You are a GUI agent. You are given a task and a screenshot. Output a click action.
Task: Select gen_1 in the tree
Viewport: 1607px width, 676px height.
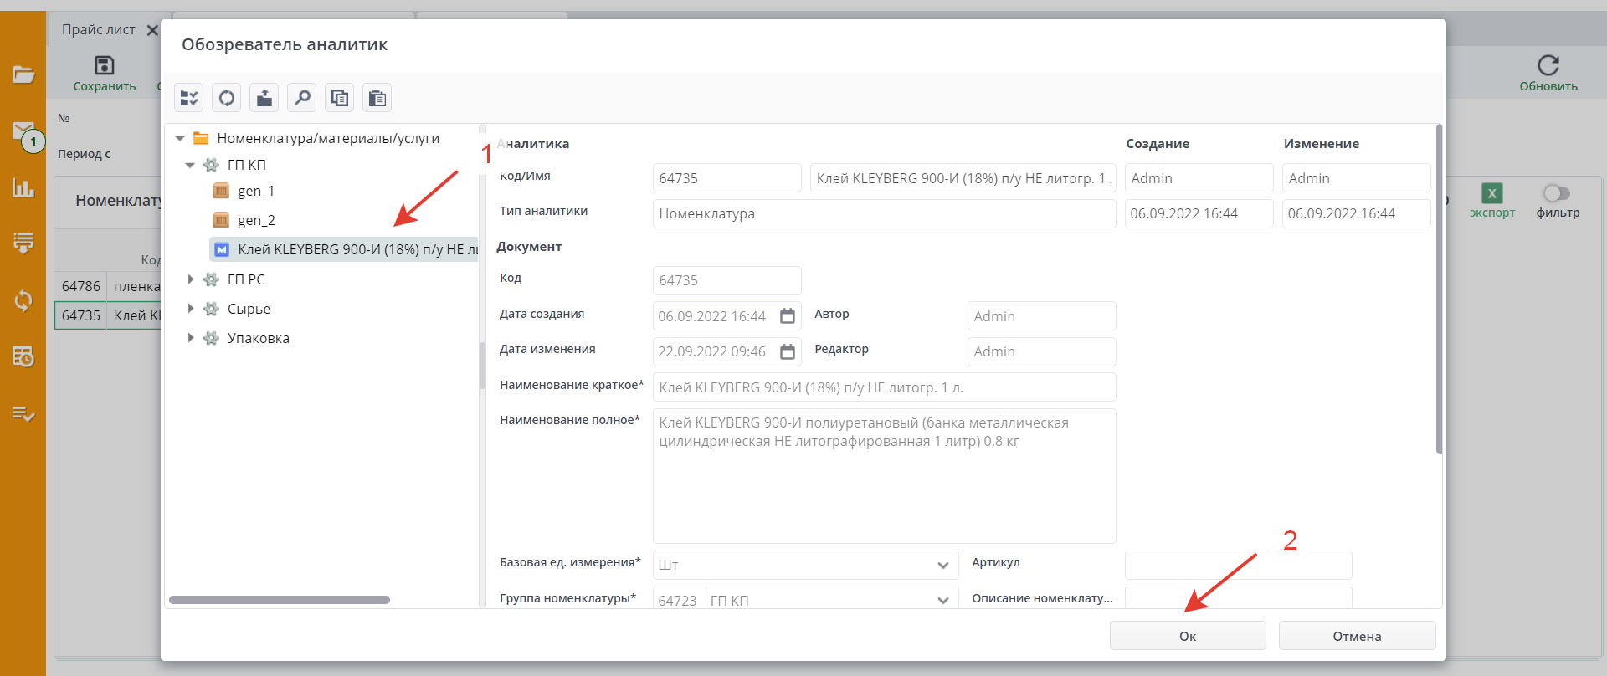256,191
